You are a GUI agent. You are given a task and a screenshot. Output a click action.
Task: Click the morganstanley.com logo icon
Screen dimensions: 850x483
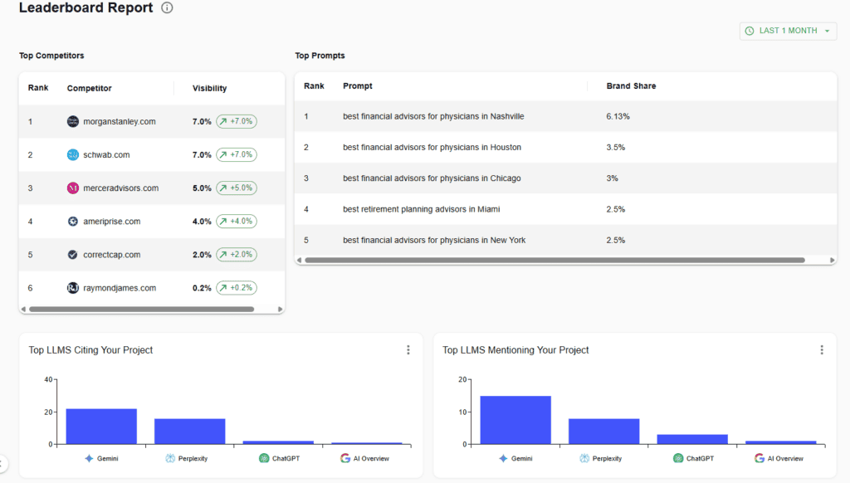click(x=73, y=121)
